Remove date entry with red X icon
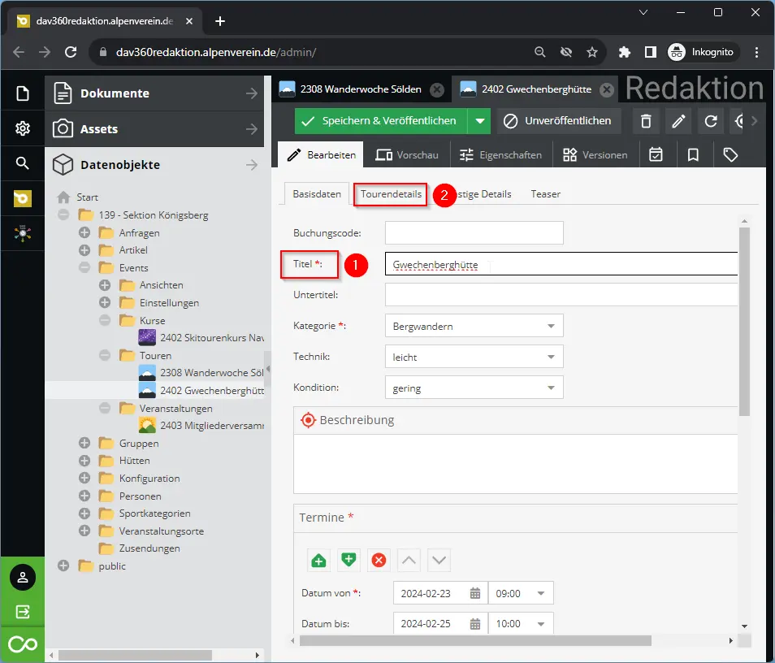The height and width of the screenshot is (663, 775). (x=378, y=560)
